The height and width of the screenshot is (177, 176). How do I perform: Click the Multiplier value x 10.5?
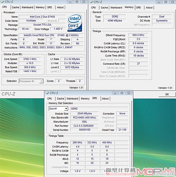pyautogui.click(x=30, y=63)
